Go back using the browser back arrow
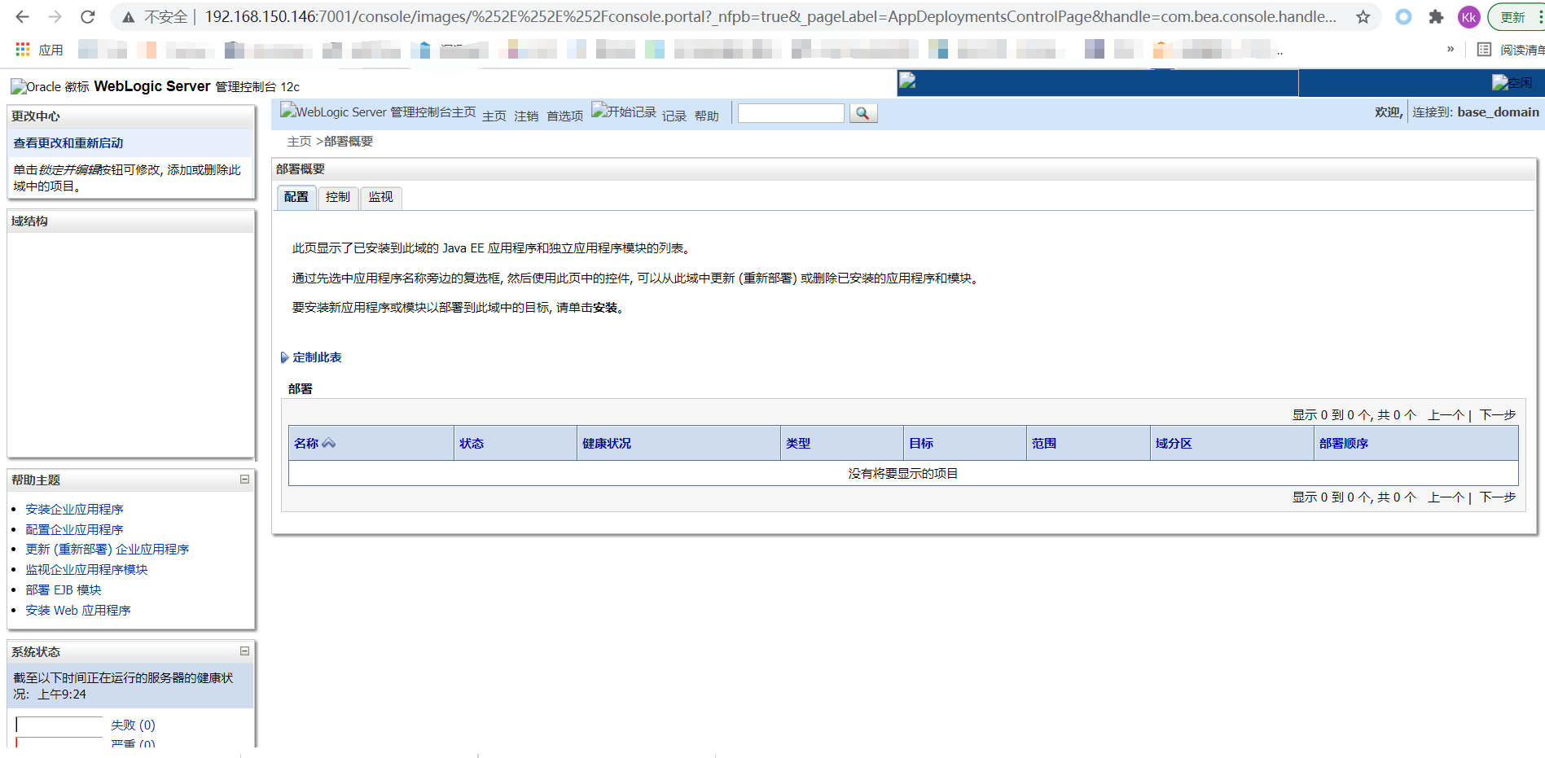 [x=22, y=17]
